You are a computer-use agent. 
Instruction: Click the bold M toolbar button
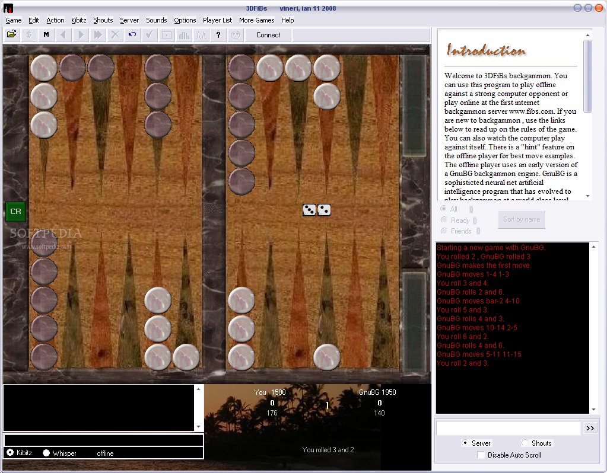[x=46, y=34]
